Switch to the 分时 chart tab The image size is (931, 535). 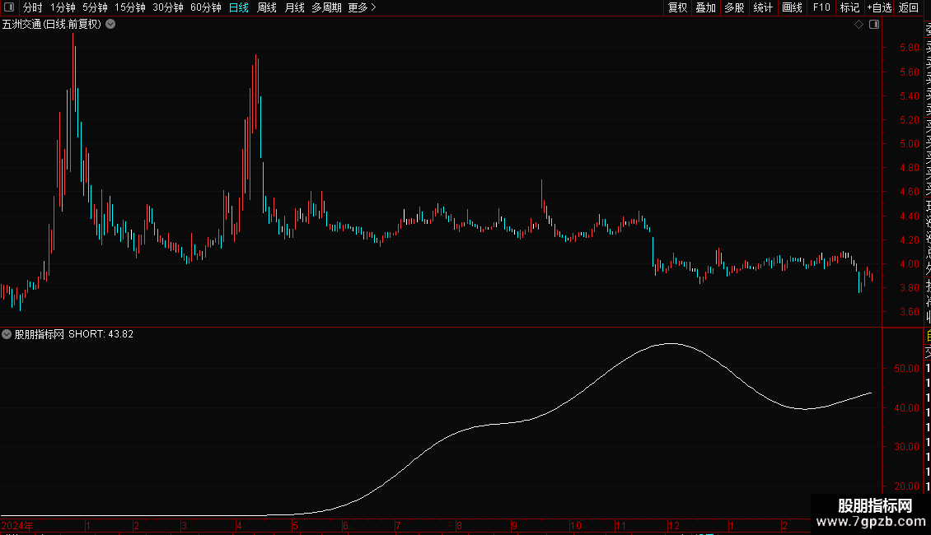(x=33, y=7)
